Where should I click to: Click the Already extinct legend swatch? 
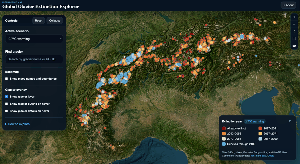pos(224,128)
